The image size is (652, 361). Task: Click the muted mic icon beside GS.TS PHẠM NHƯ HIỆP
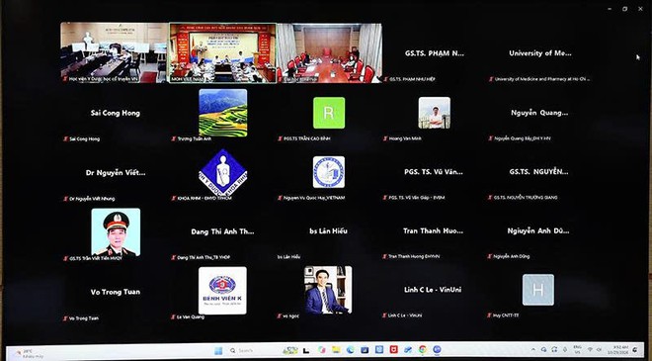[386, 79]
